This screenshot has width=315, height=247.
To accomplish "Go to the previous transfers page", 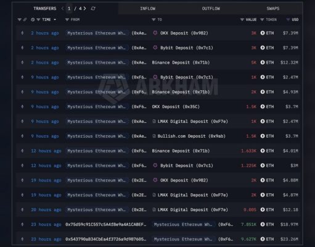I will pyautogui.click(x=62, y=9).
